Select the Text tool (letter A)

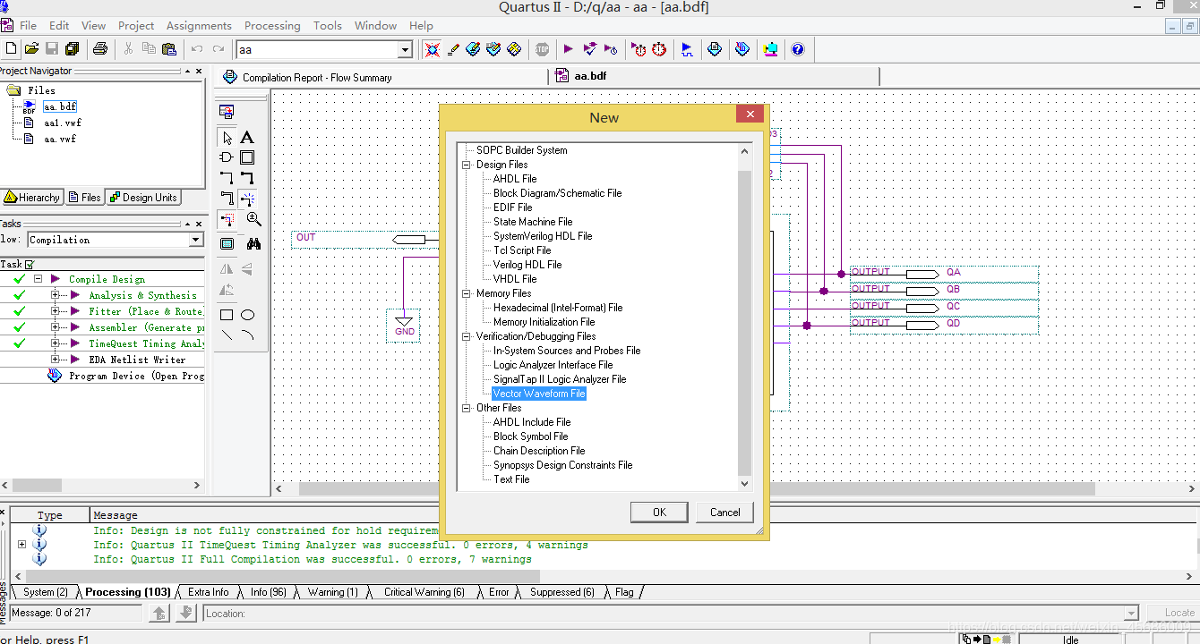(x=247, y=137)
